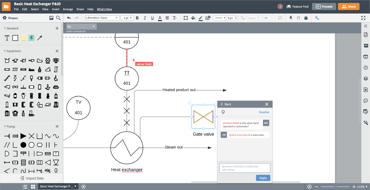This screenshot has height=190, width=370.
Task: Select the Text shape tool
Action: (x=7, y=38)
